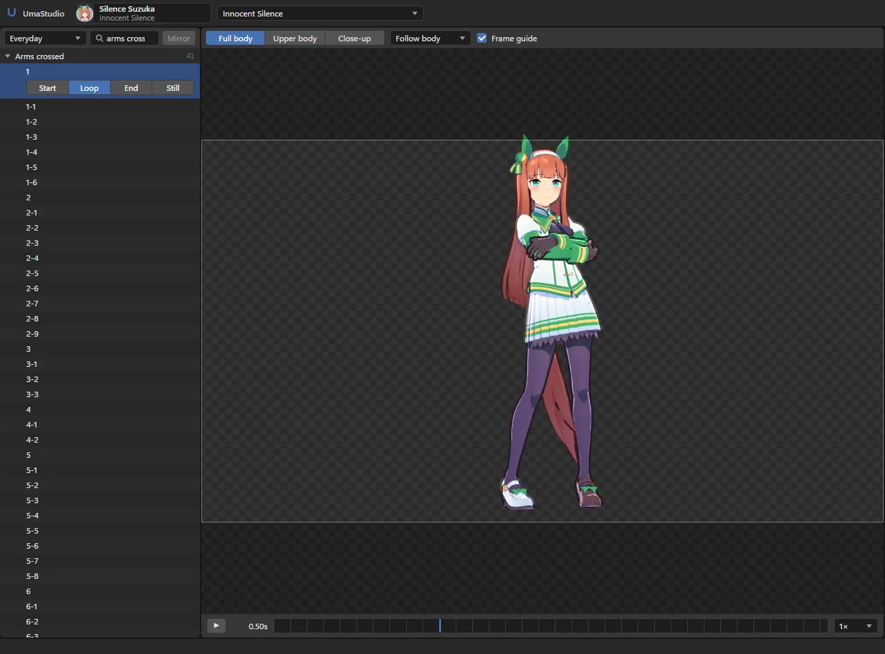Select motion 2-1 in the list
885x654 pixels.
[x=100, y=213]
